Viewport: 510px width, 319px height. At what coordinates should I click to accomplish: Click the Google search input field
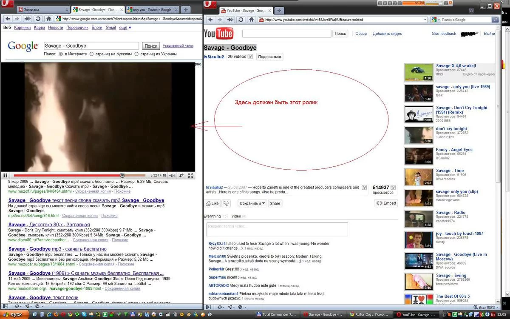coord(91,46)
